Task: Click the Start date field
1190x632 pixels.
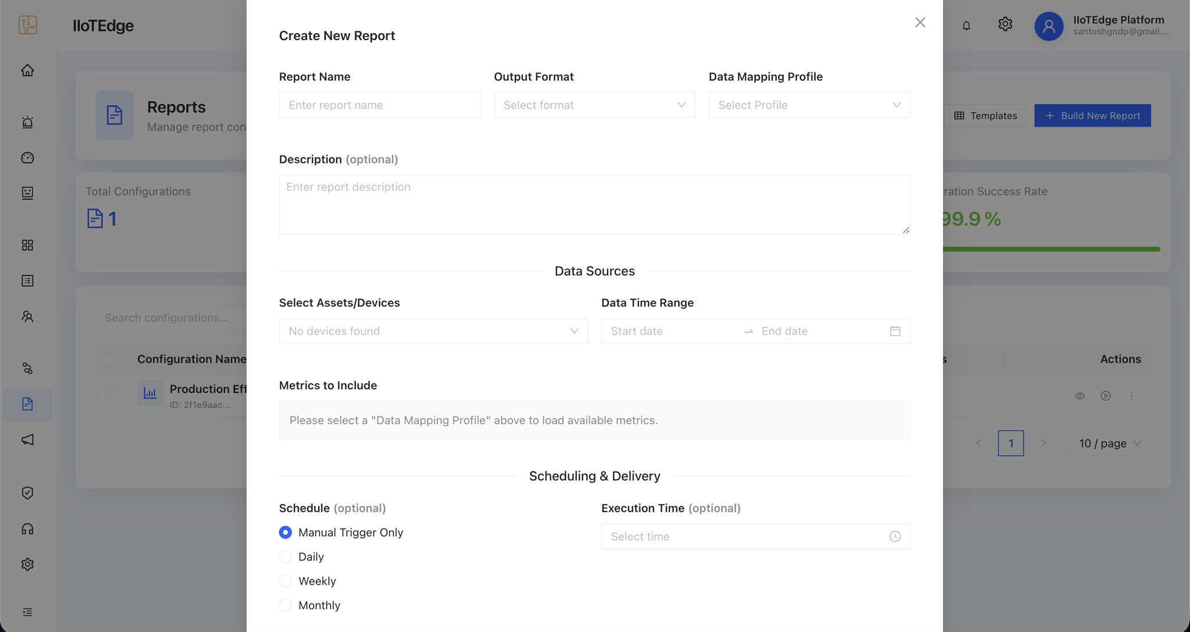Action: (673, 331)
